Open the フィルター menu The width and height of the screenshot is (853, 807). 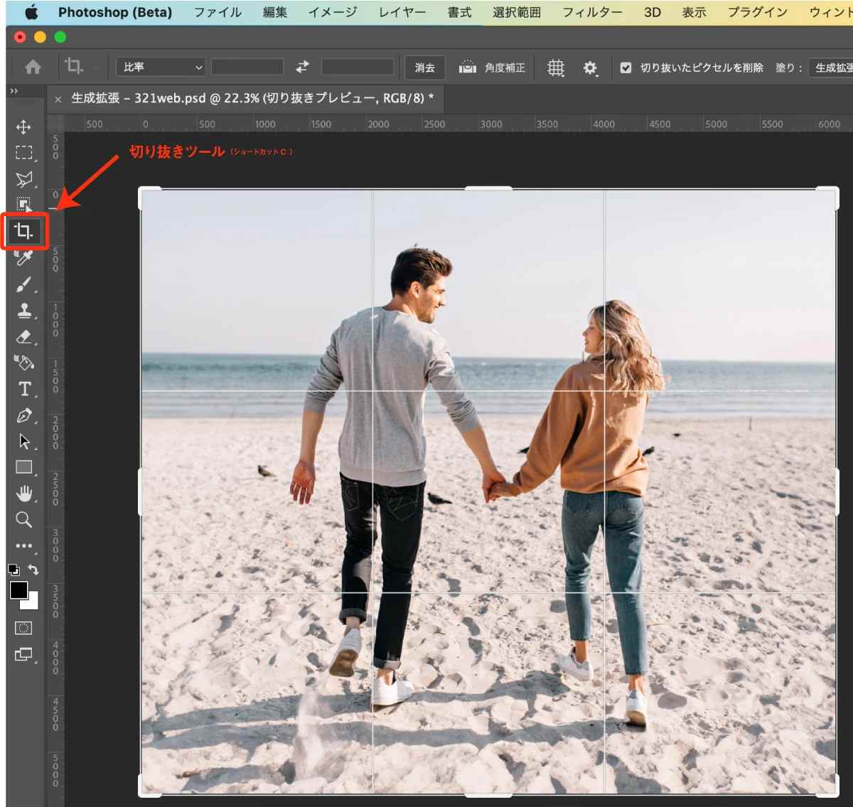[x=592, y=11]
